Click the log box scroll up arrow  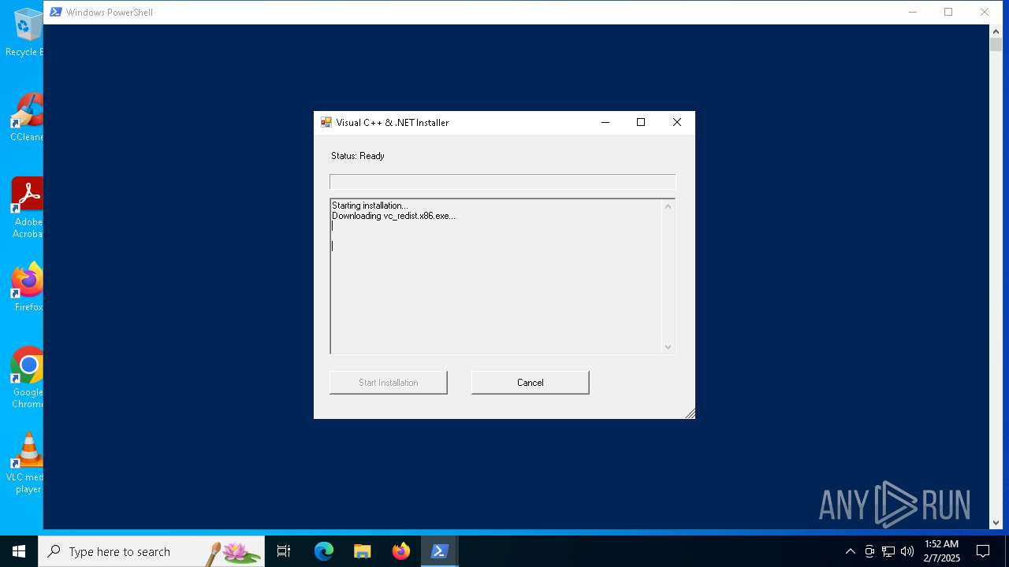tap(668, 206)
